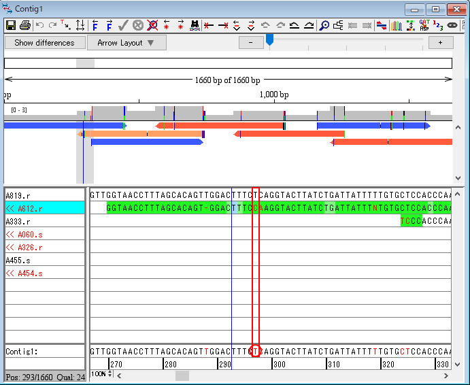The image size is (470, 385).
Task: Select the red T edit-mode icon
Action: (66, 25)
